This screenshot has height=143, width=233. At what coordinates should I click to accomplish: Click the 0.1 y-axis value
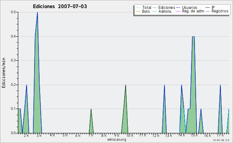(13, 109)
